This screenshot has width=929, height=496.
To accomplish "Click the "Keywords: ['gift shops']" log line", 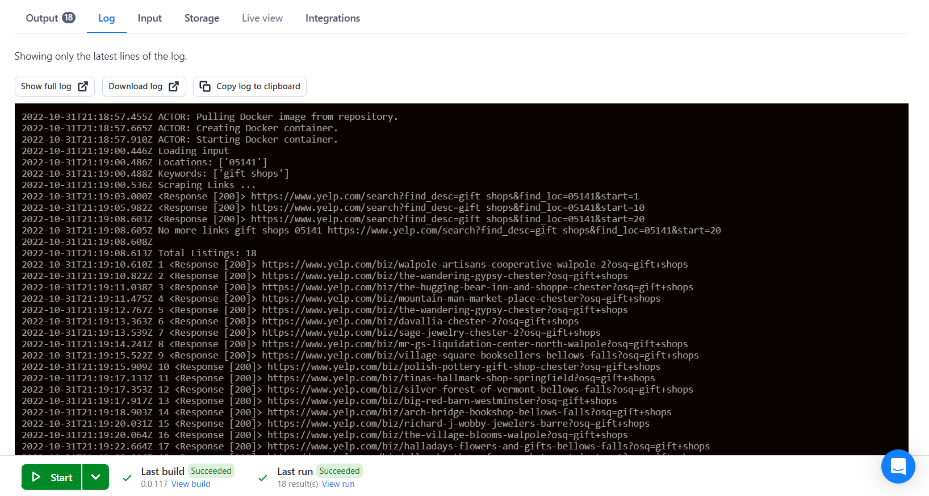I will pyautogui.click(x=156, y=174).
